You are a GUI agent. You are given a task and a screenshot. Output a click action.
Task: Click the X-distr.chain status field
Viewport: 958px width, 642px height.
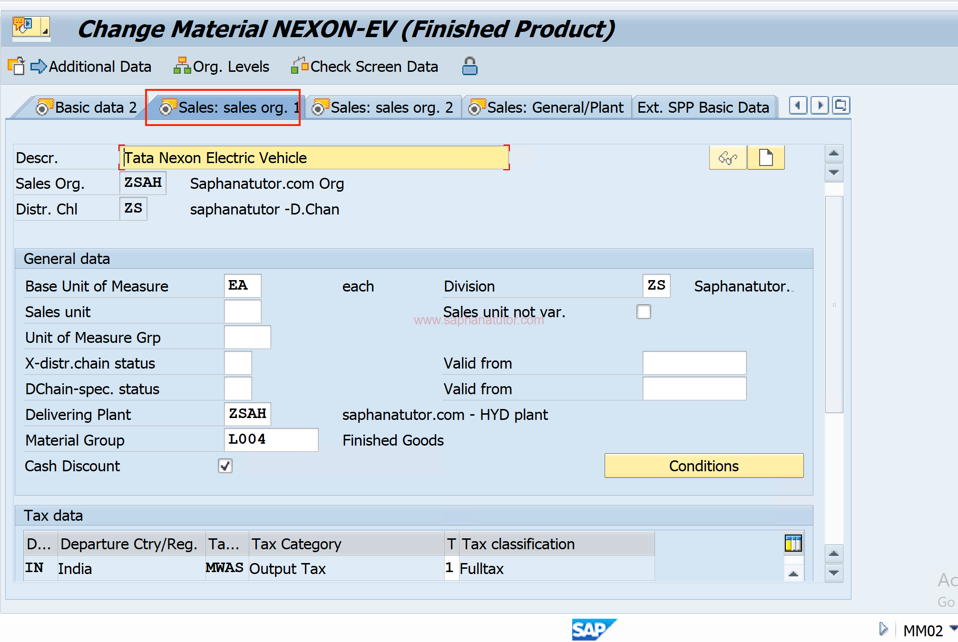238,363
